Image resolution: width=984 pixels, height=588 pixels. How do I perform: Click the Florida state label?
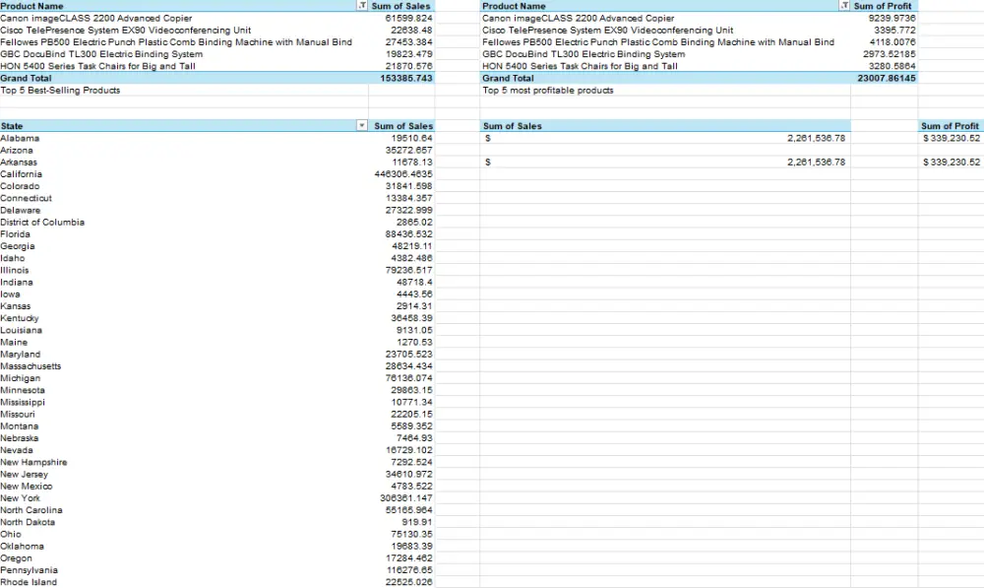coord(15,233)
